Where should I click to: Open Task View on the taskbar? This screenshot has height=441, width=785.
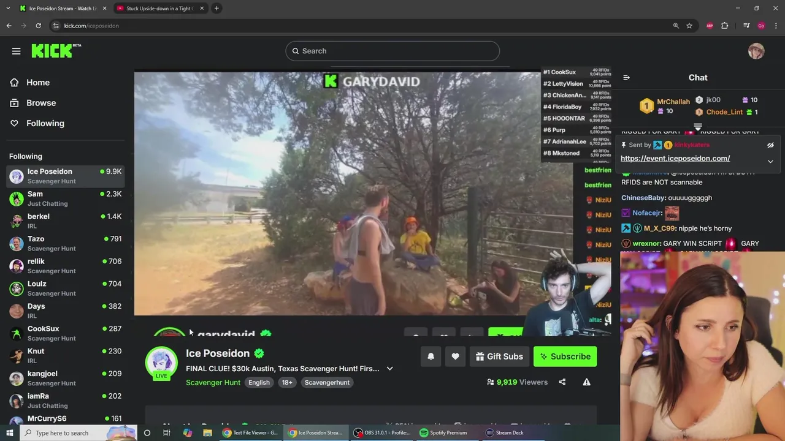pos(166,432)
